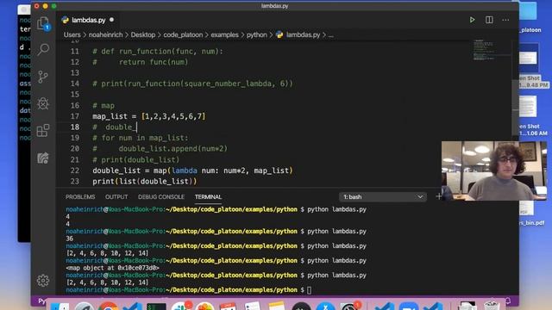Open the Explorer view in the activity bar

[x=43, y=23]
